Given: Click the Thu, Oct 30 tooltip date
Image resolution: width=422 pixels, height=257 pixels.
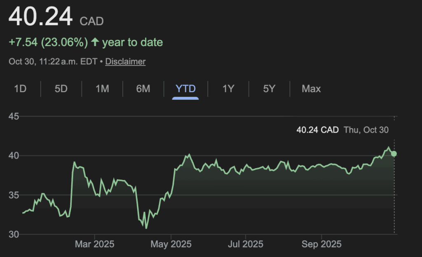Looking at the screenshot, I should coord(366,130).
